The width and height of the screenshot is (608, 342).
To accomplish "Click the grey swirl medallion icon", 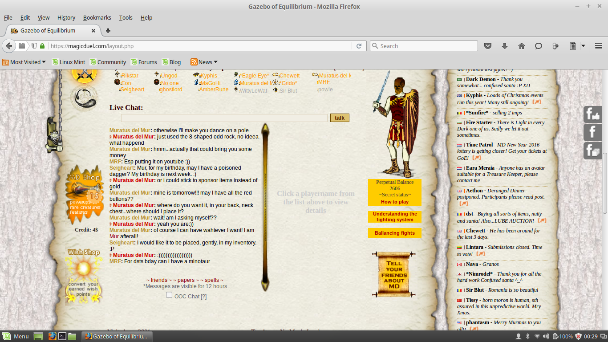I will click(85, 99).
